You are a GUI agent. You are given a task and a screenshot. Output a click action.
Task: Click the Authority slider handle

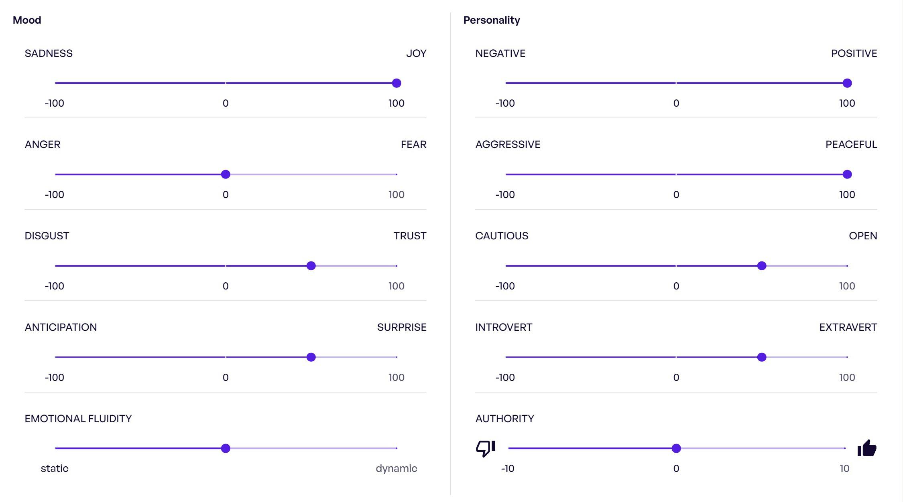[676, 448]
